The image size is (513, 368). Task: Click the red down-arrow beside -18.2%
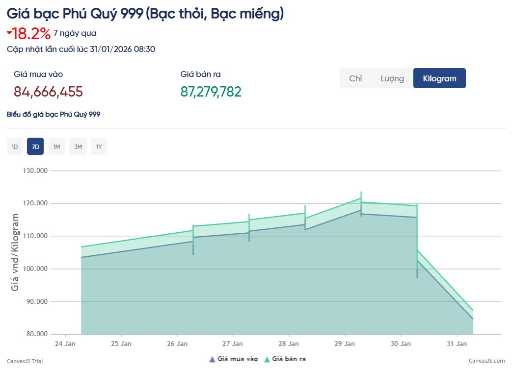[x=9, y=33]
